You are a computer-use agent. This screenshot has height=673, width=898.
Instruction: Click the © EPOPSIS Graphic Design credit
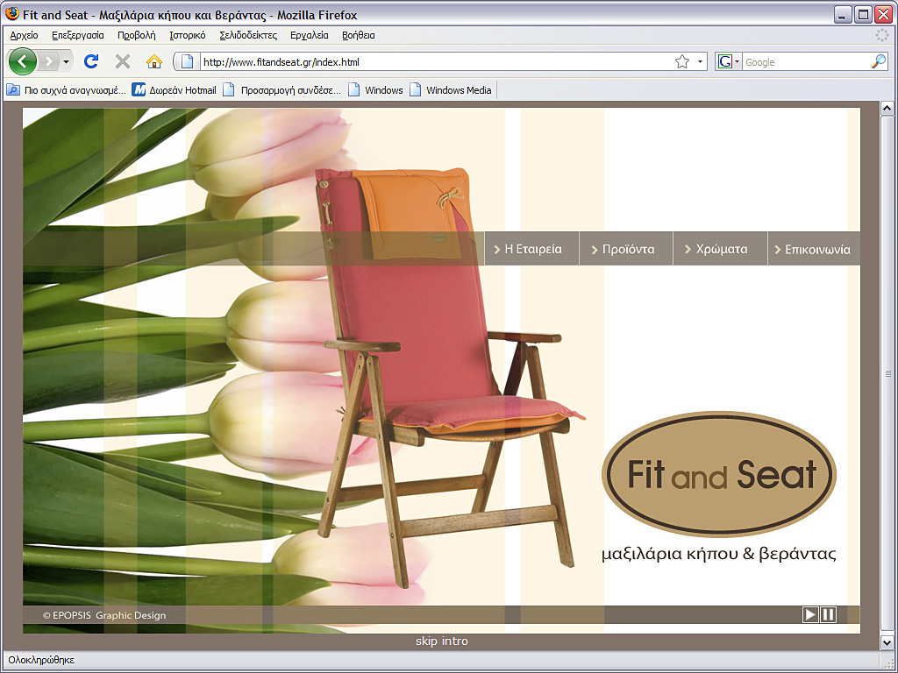[x=104, y=616]
